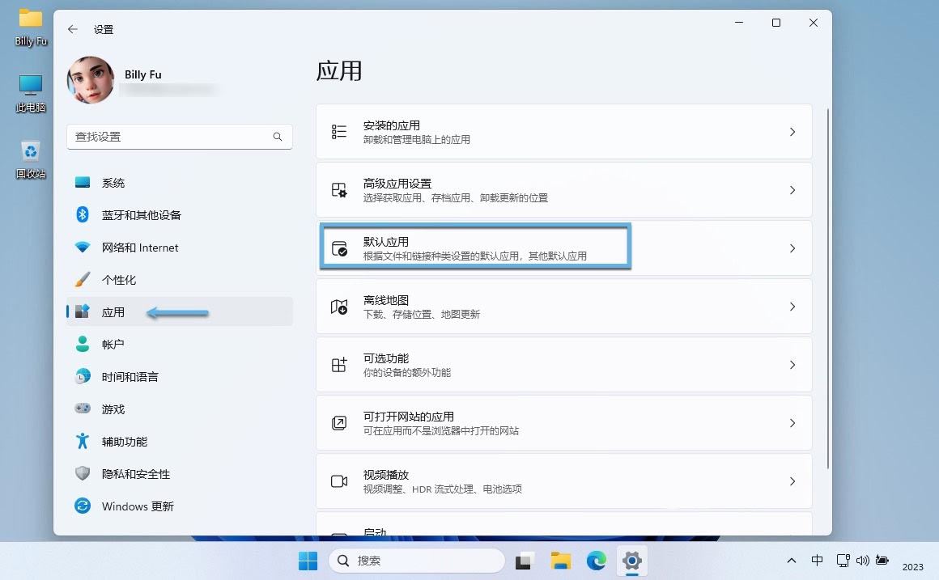Select 系统 in the navigation menu
939x580 pixels.
tap(113, 183)
